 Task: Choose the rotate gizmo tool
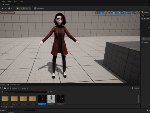coord(102,13)
